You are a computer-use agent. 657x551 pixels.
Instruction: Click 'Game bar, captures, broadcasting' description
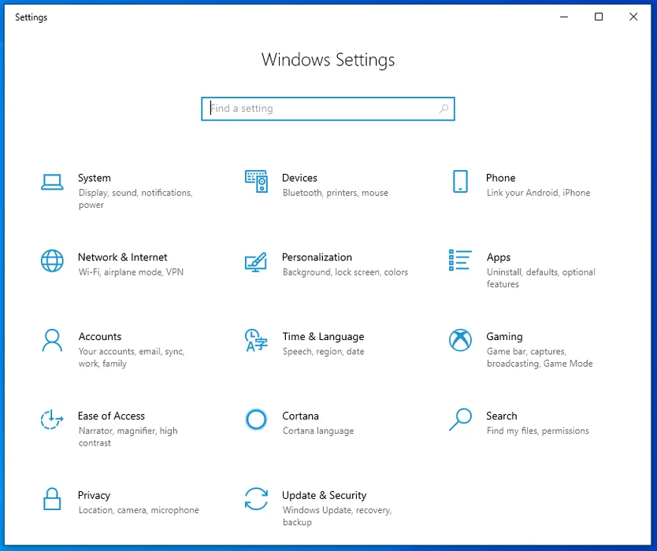point(540,357)
